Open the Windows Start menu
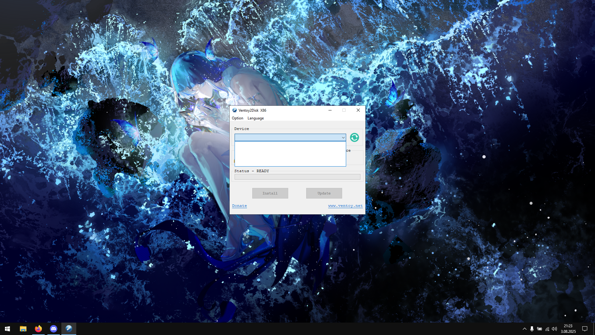 tap(7, 329)
